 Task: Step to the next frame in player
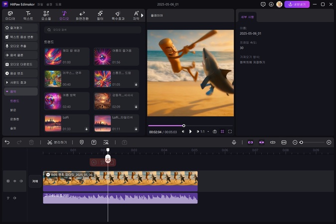[x=197, y=131]
